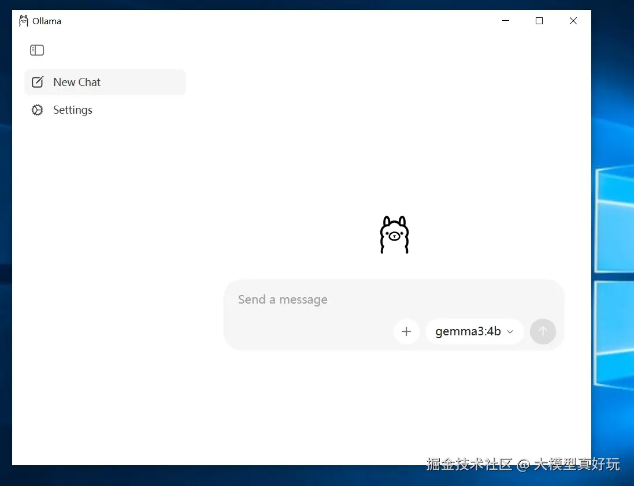This screenshot has width=634, height=486.
Task: Maximize the Ollama window
Action: coord(539,21)
